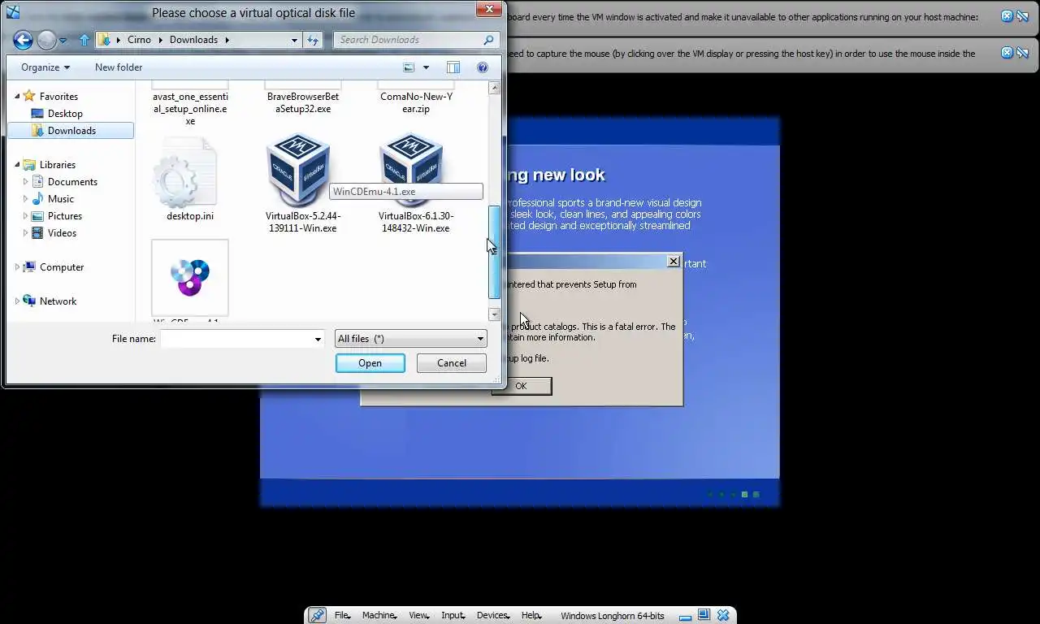Select VirtualBox-6.1.30-148432-Win.exe icon
The image size is (1040, 624).
click(x=411, y=171)
